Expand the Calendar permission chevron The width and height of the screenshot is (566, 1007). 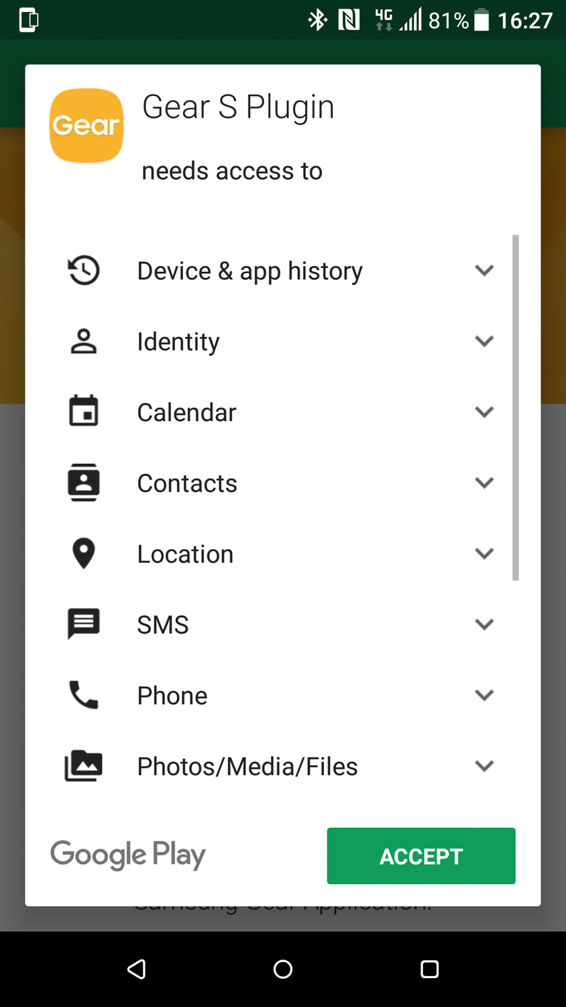click(x=484, y=412)
